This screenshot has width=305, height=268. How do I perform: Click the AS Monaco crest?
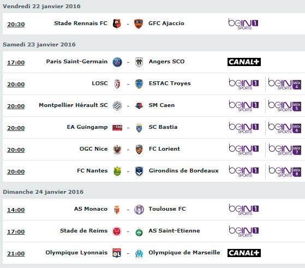pos(117,210)
